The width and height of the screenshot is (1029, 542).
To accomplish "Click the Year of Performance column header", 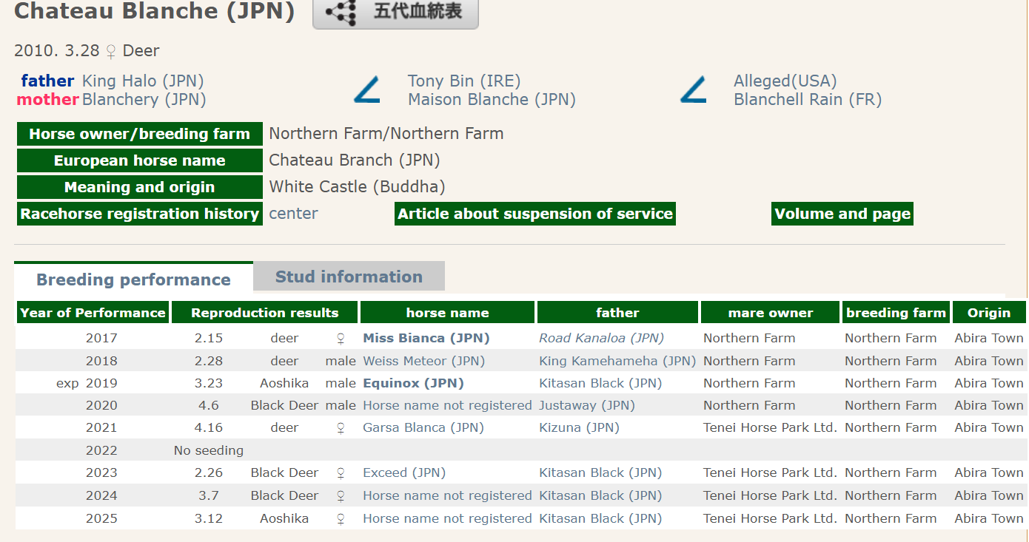I will [93, 313].
